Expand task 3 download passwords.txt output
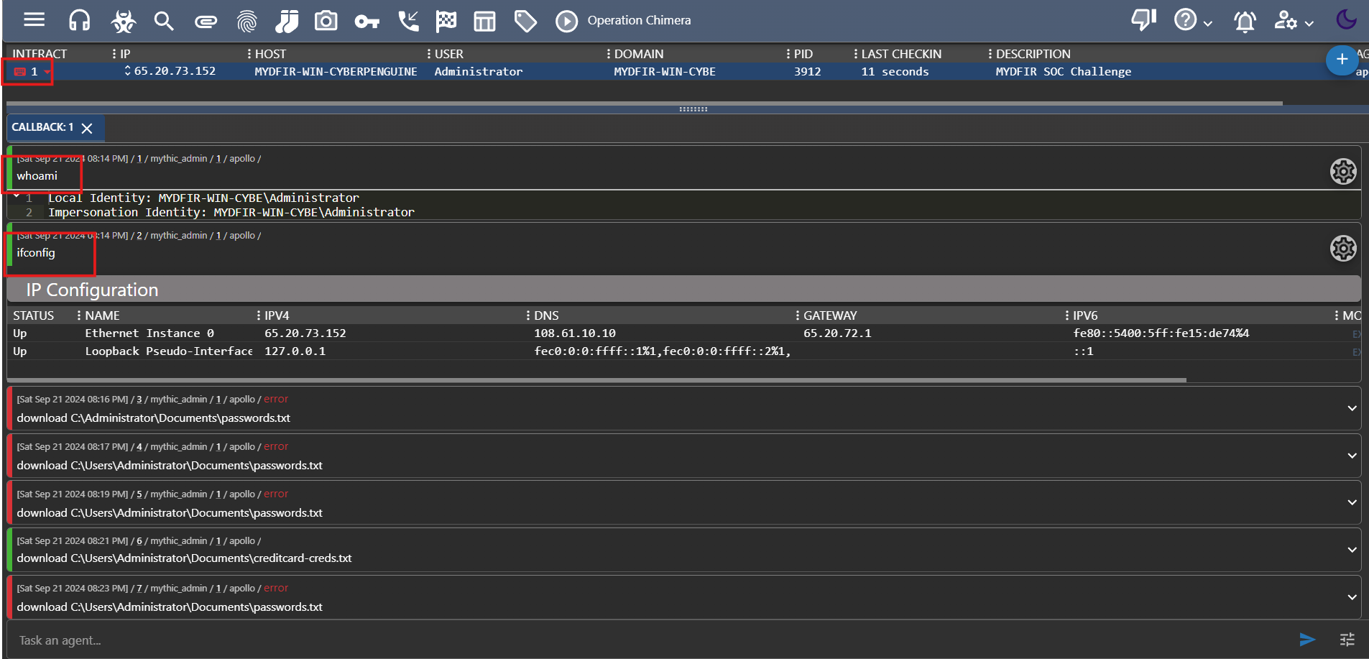The image size is (1369, 659). (1352, 408)
